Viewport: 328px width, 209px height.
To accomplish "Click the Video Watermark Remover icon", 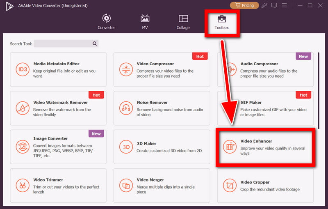I will pos(23,108).
